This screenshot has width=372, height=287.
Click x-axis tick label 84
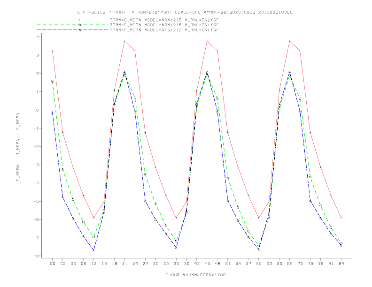(341, 264)
